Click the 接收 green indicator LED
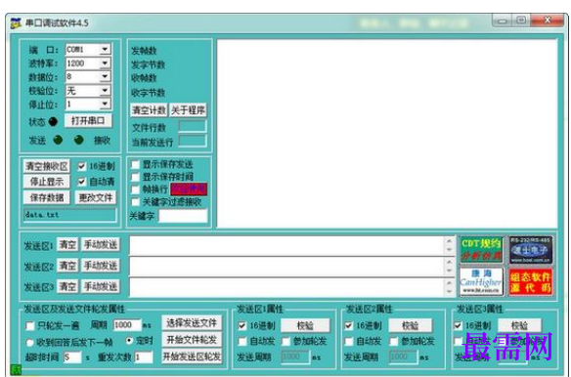The image size is (571, 377). tap(78, 140)
